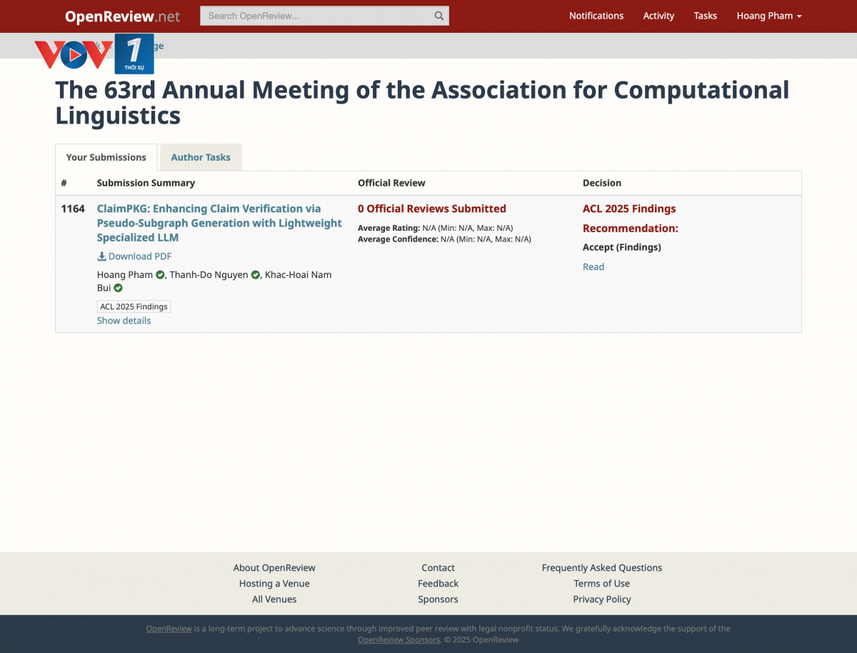This screenshot has width=857, height=653.
Task: Open author profile Hoang Pham
Action: coord(125,275)
